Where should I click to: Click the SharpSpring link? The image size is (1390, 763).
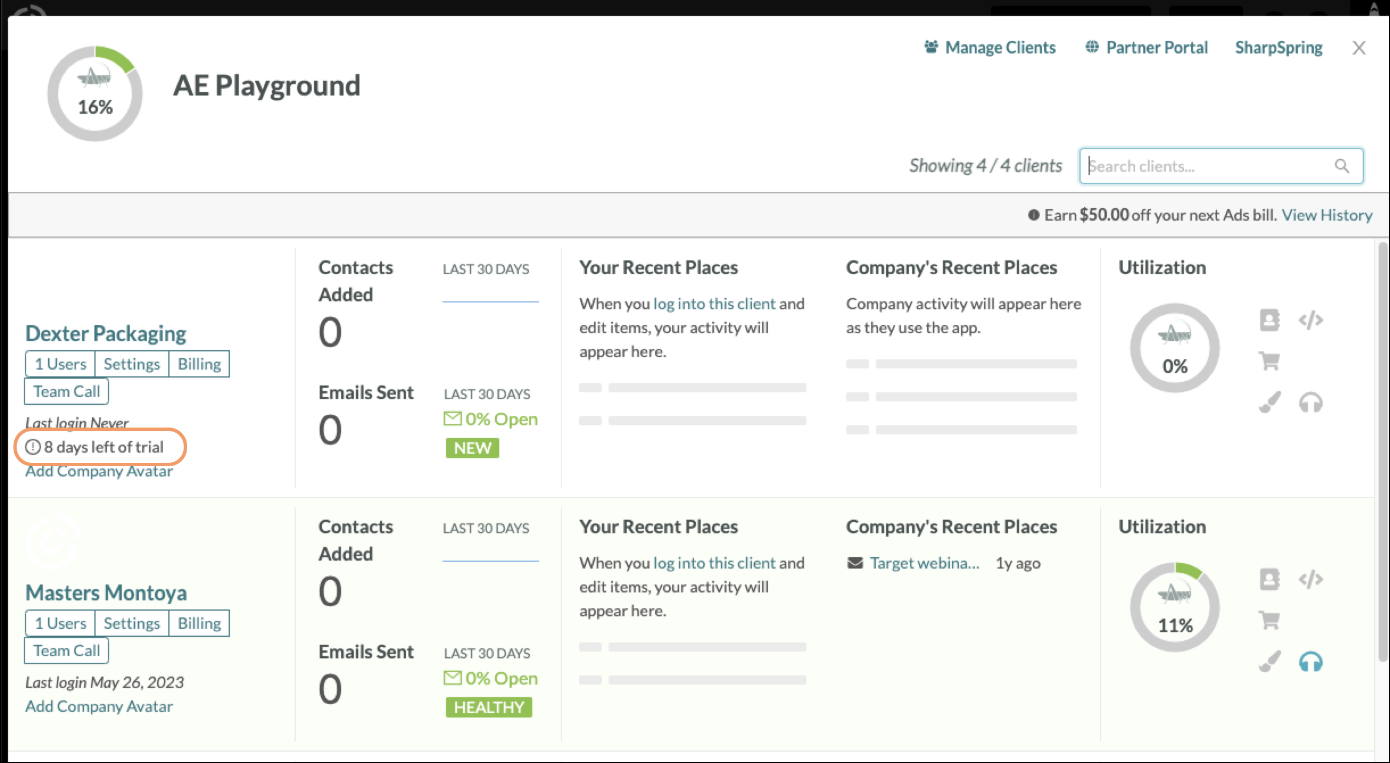click(1279, 47)
